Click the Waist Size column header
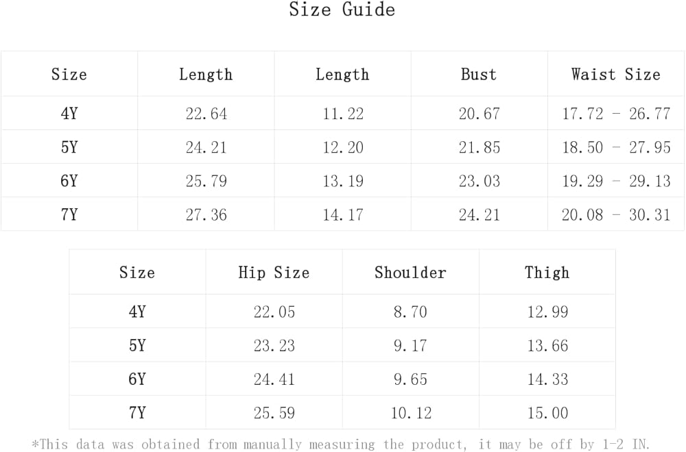 (615, 74)
